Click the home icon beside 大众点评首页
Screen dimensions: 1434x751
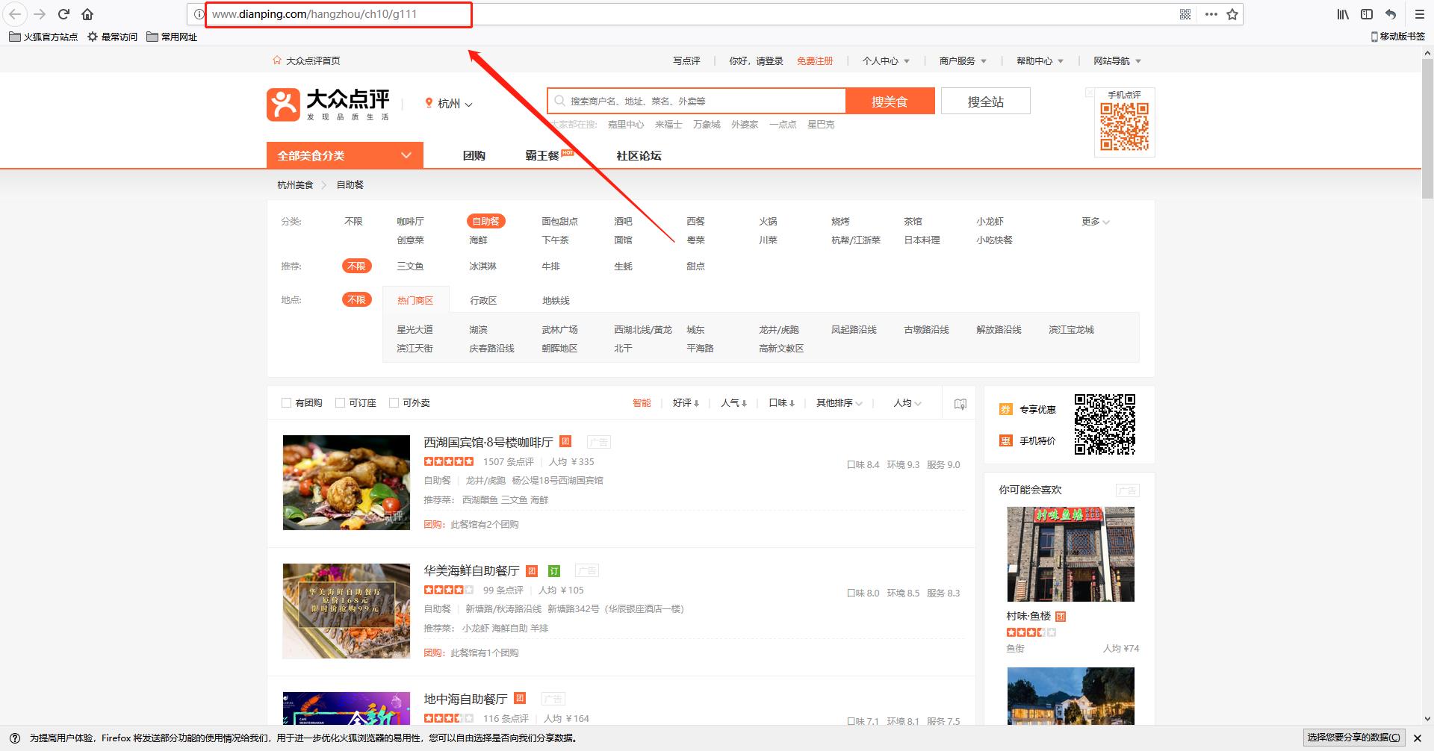pyautogui.click(x=277, y=60)
